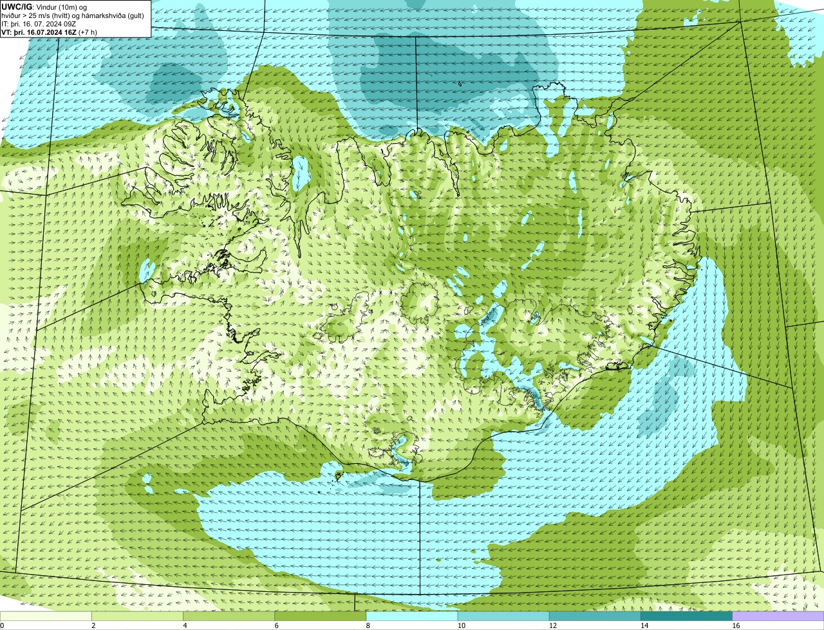Select the 4–6 m/s green scale segment
The width and height of the screenshot is (824, 630).
229,616
